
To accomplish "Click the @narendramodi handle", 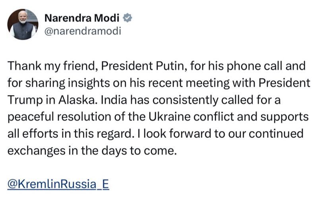I will click(83, 31).
